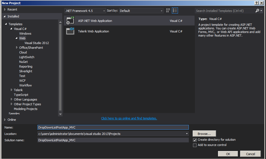Open the Location path dropdown

pos(187,134)
